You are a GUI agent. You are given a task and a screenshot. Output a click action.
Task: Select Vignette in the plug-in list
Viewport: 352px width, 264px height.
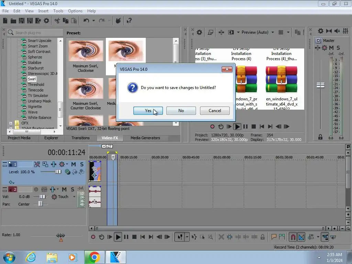(x=35, y=107)
